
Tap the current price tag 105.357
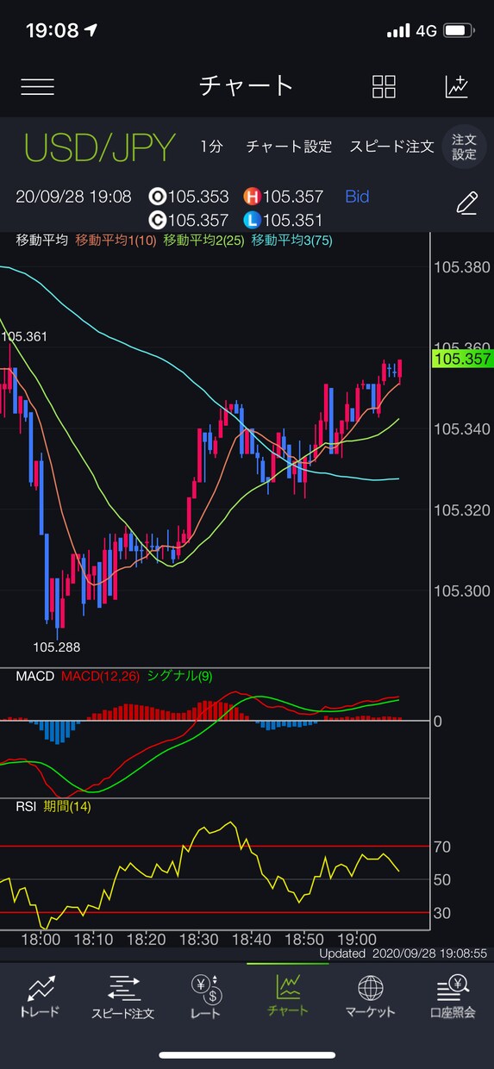click(x=462, y=359)
